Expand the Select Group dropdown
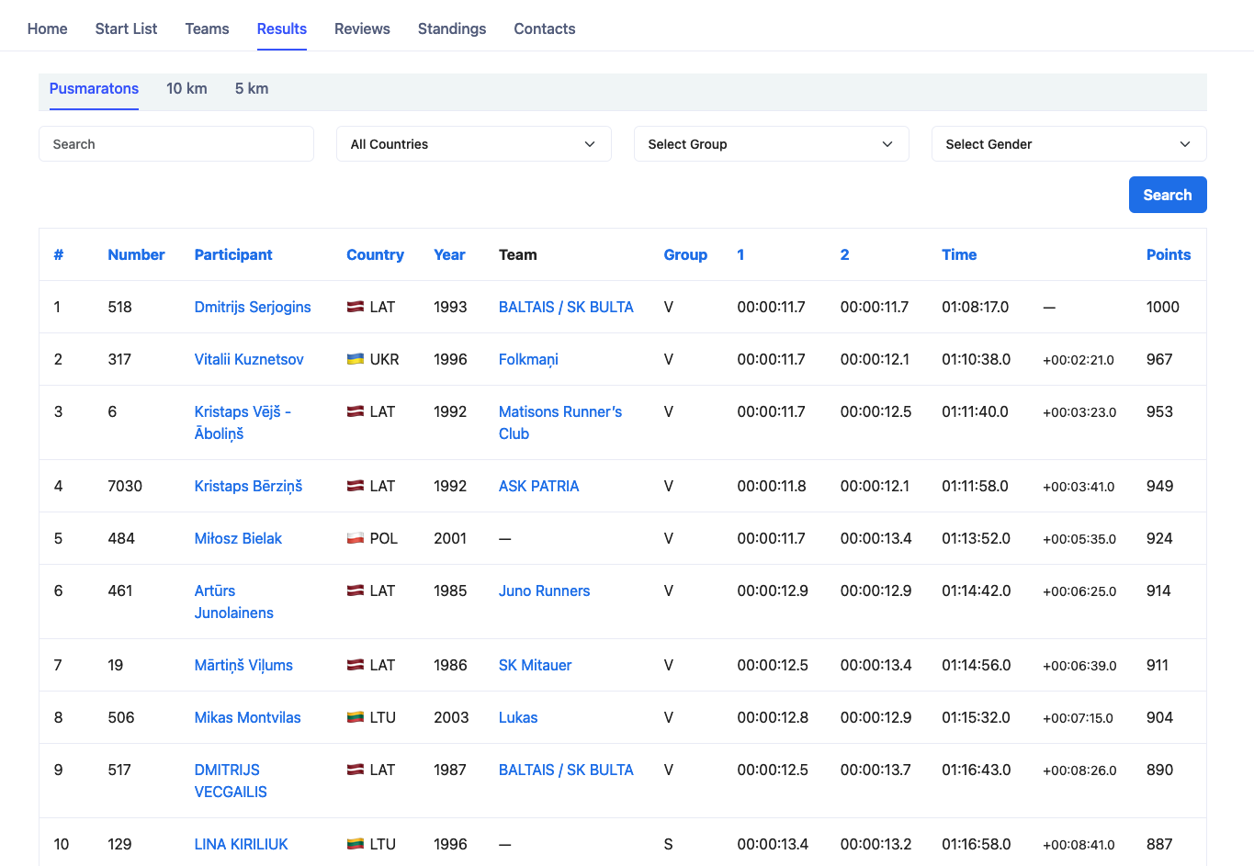Viewport: 1254px width, 866px height. point(771,144)
